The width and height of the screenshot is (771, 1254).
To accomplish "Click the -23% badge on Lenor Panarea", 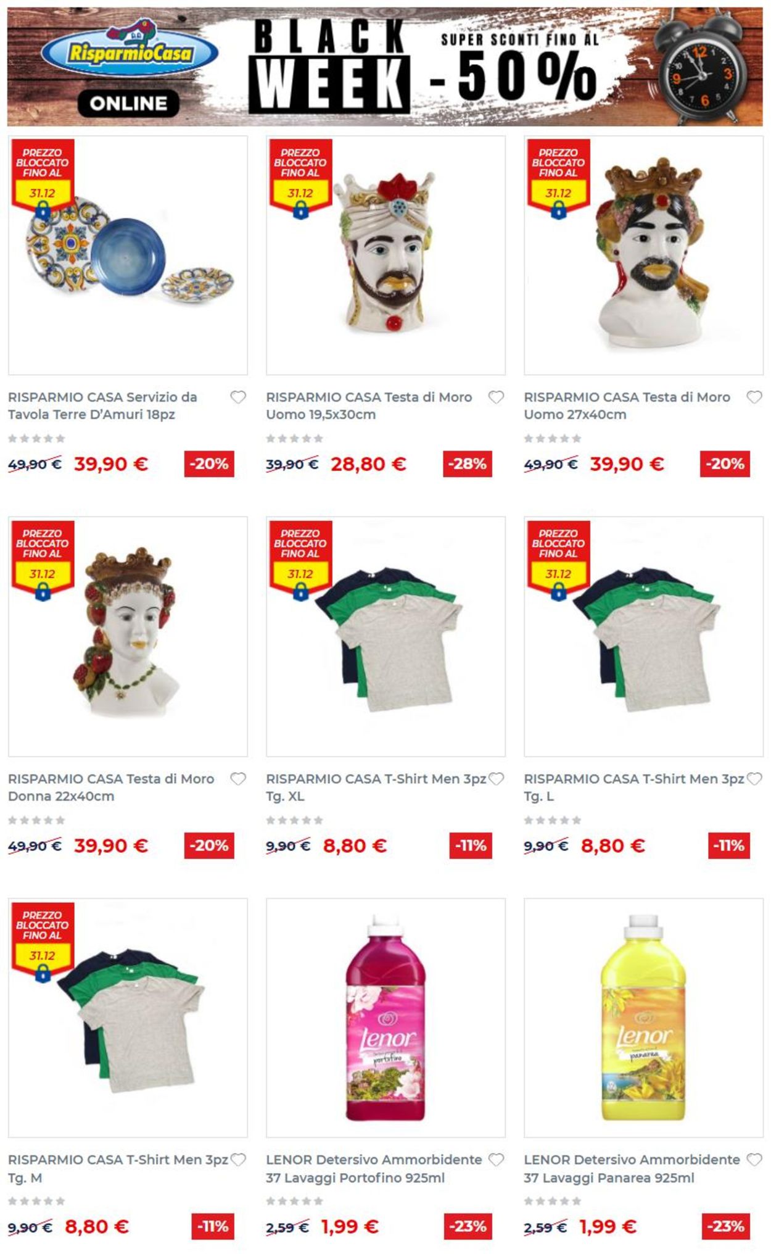I will [726, 1226].
